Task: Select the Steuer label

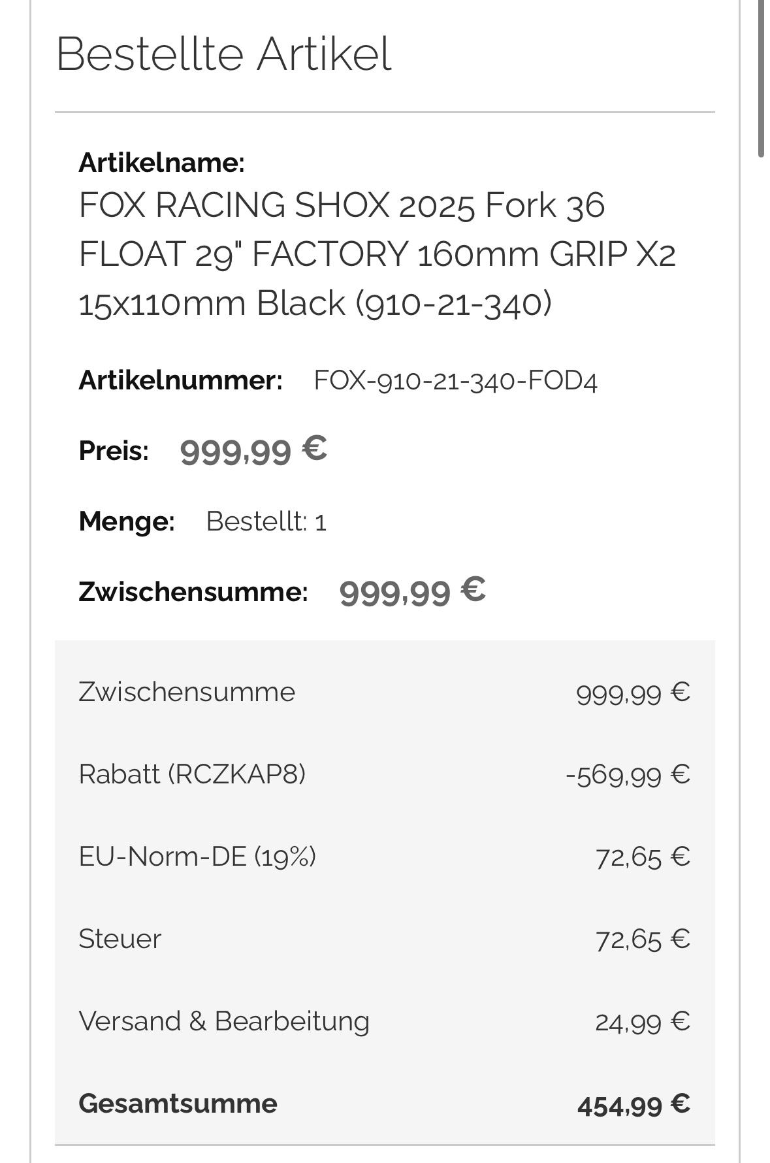Action: click(x=120, y=939)
